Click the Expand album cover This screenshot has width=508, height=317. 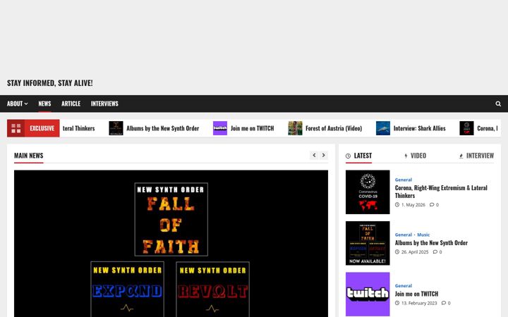point(127,290)
